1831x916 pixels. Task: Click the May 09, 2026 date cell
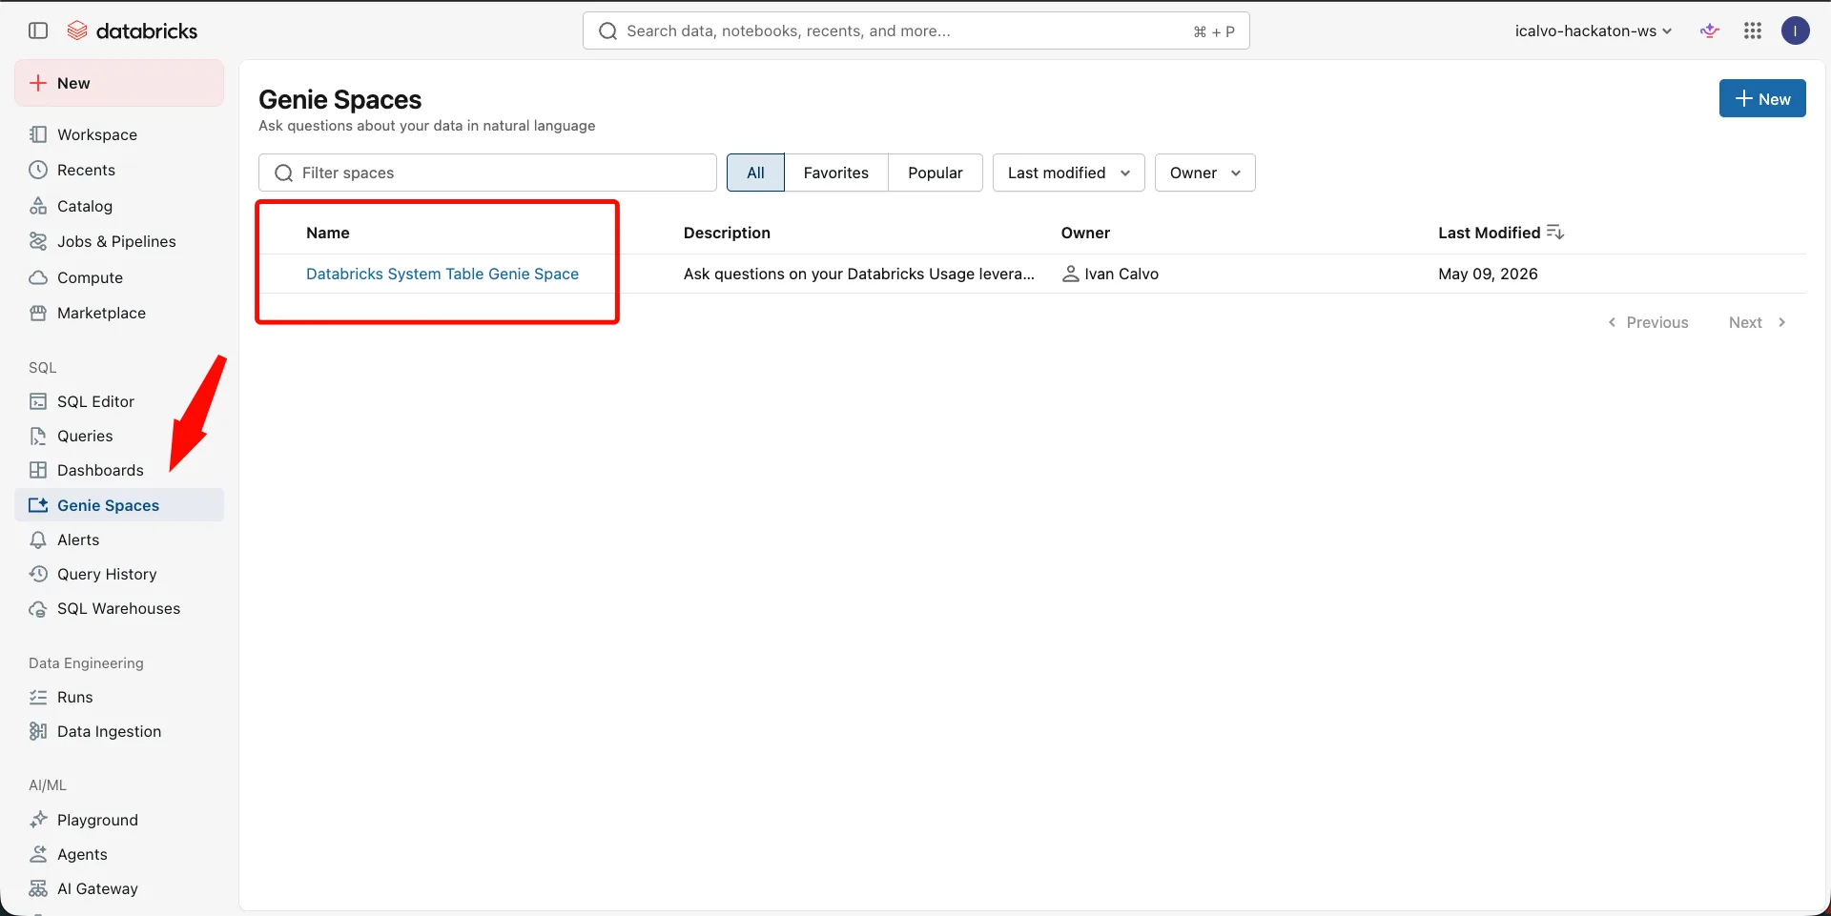1488,274
